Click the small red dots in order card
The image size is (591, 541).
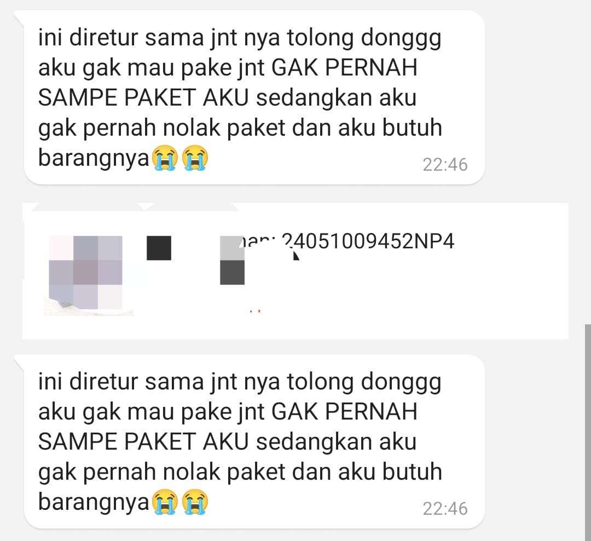[256, 312]
